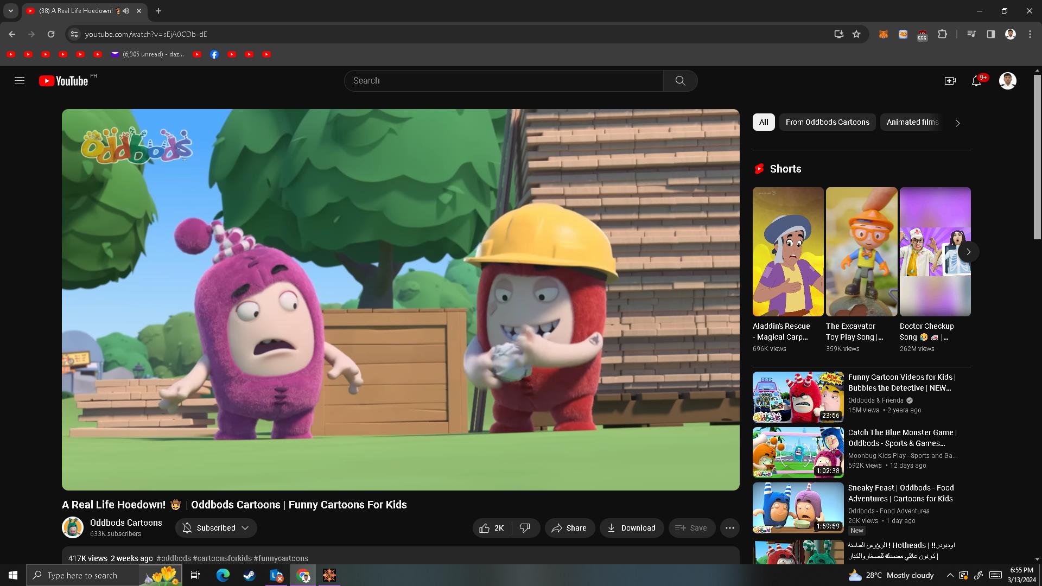Launch Microsoft Edge from taskbar
This screenshot has height=586, width=1042.
(x=223, y=575)
